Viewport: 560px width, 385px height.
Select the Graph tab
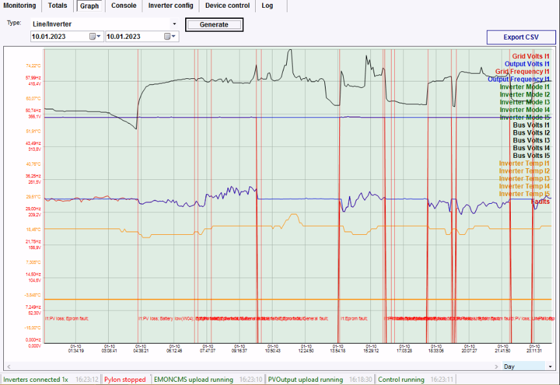click(89, 6)
